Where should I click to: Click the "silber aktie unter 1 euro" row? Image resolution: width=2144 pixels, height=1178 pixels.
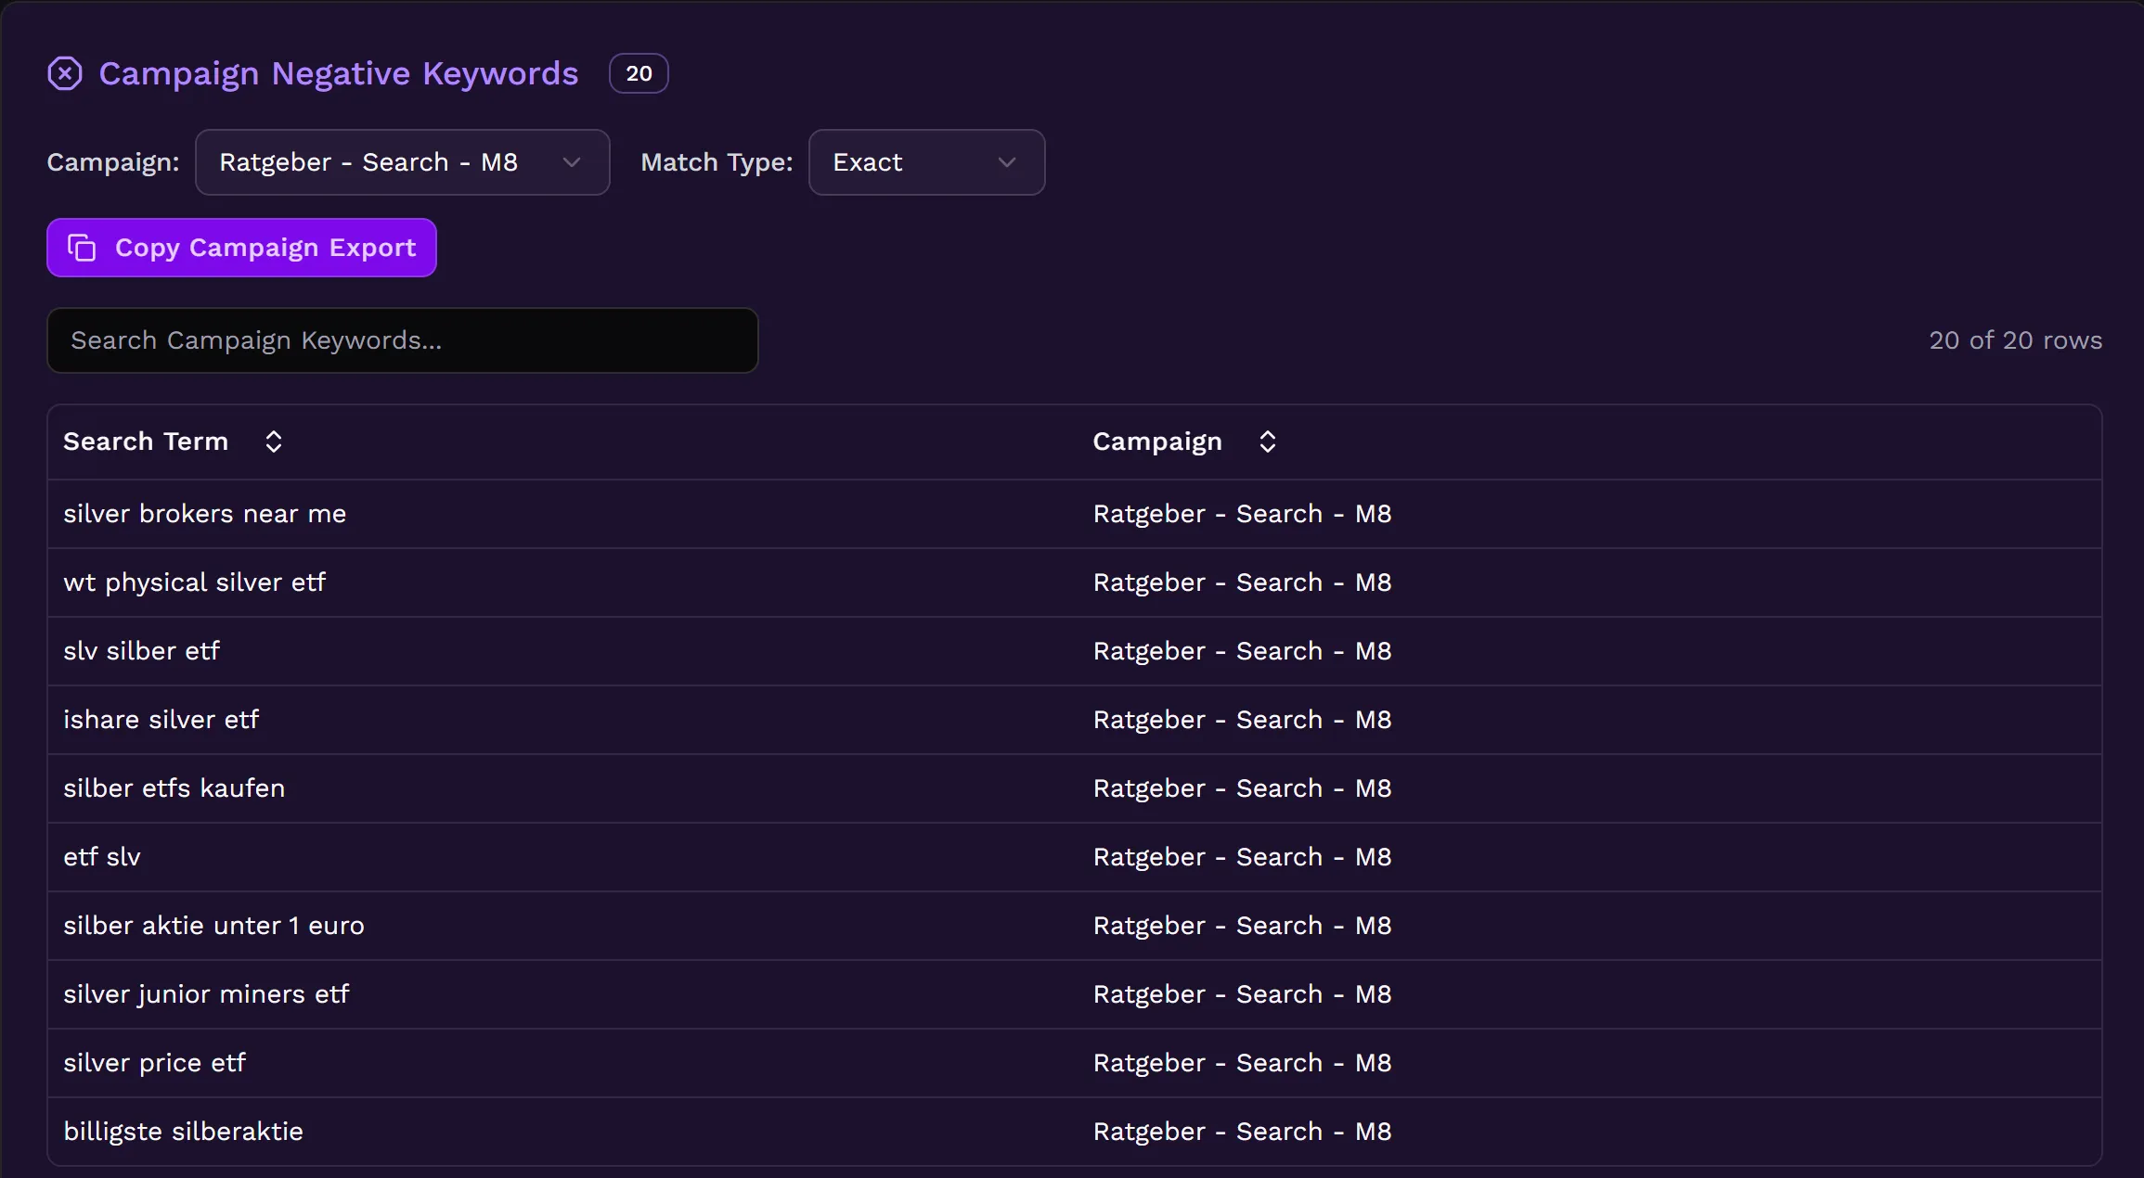coord(213,926)
